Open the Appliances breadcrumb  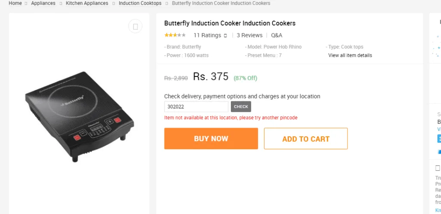[x=43, y=3]
